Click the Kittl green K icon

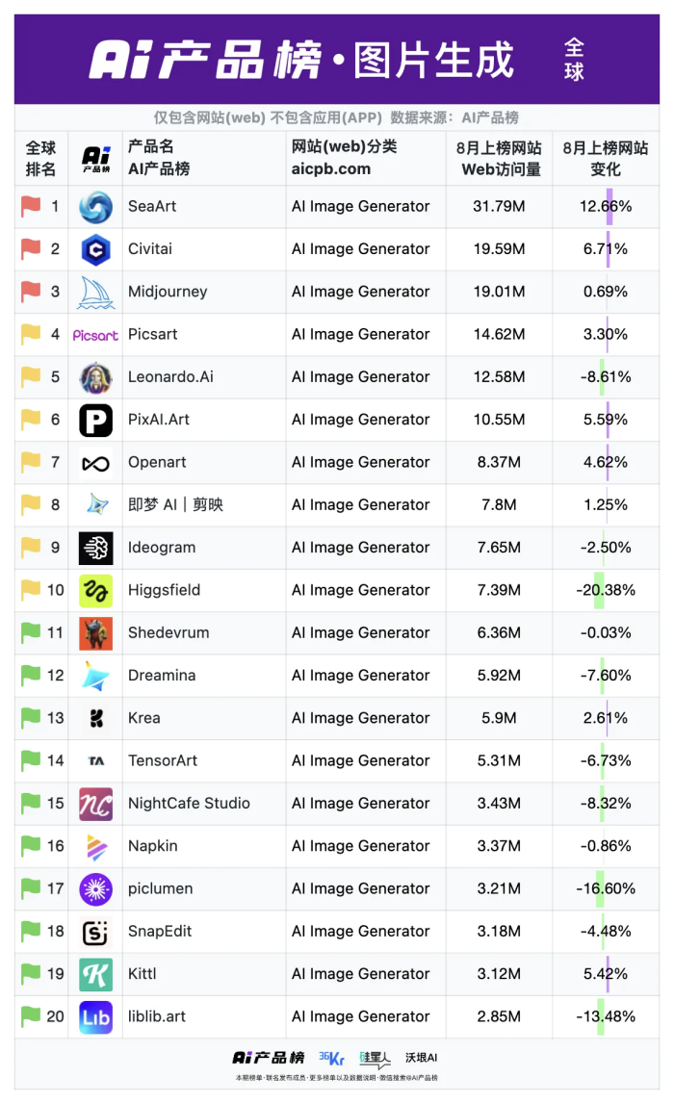click(95, 974)
